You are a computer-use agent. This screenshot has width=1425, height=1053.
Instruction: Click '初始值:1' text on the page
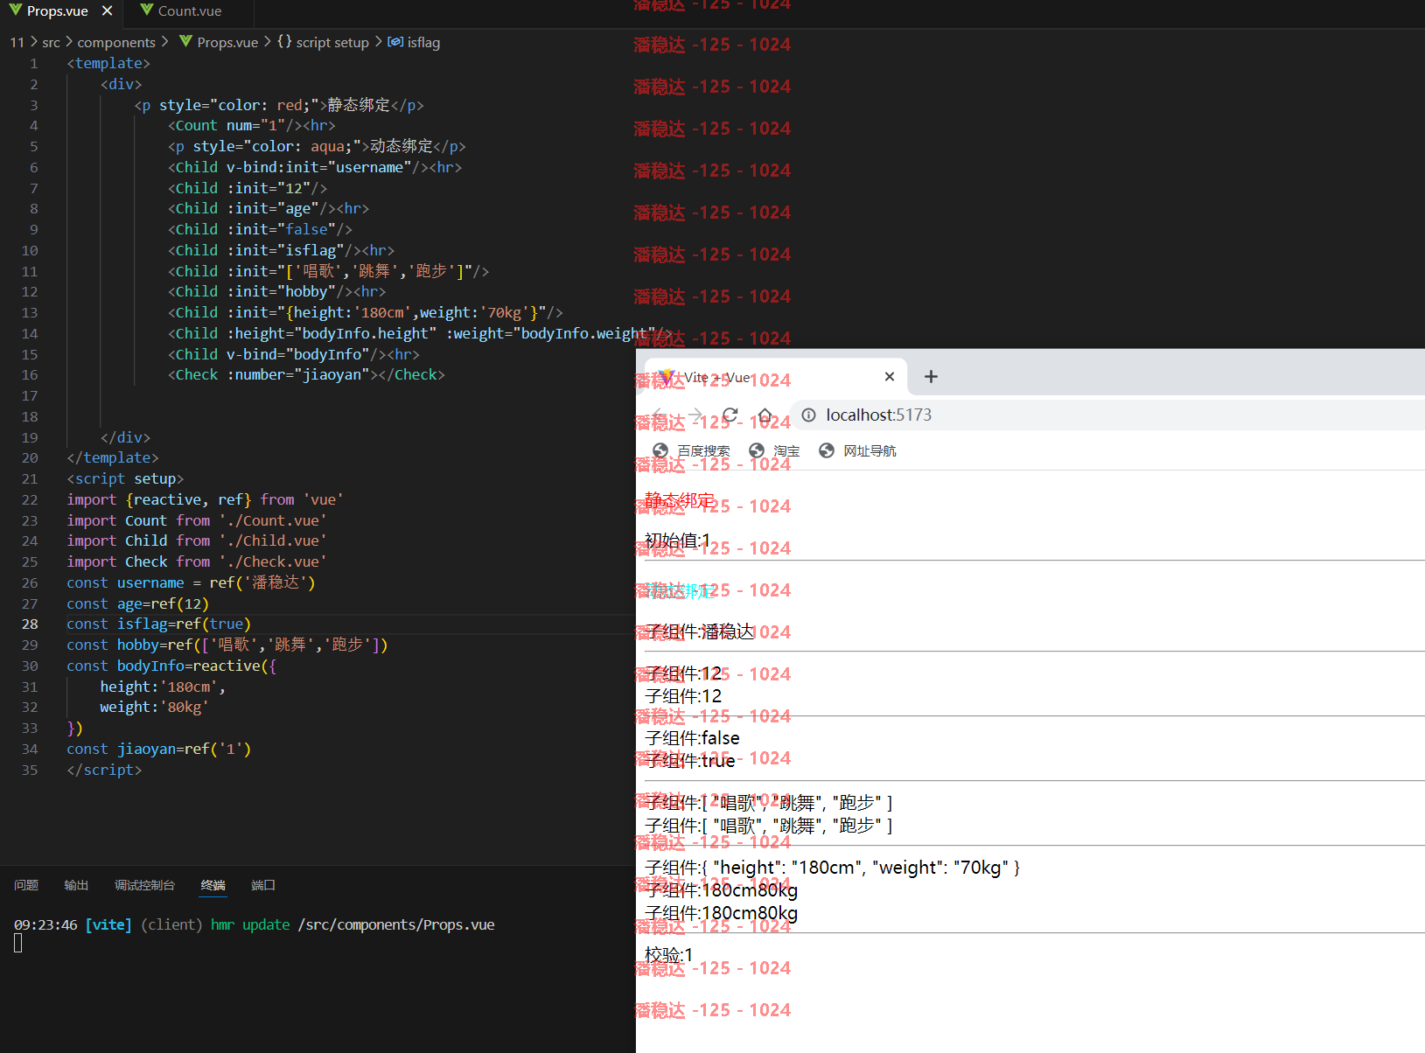[677, 540]
